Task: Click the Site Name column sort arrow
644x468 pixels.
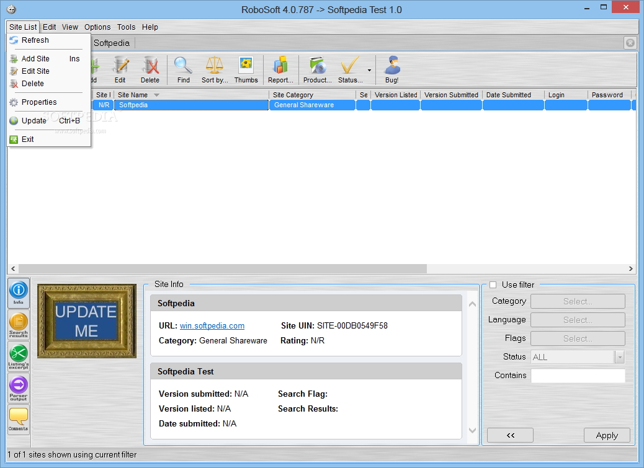Action: pyautogui.click(x=156, y=95)
